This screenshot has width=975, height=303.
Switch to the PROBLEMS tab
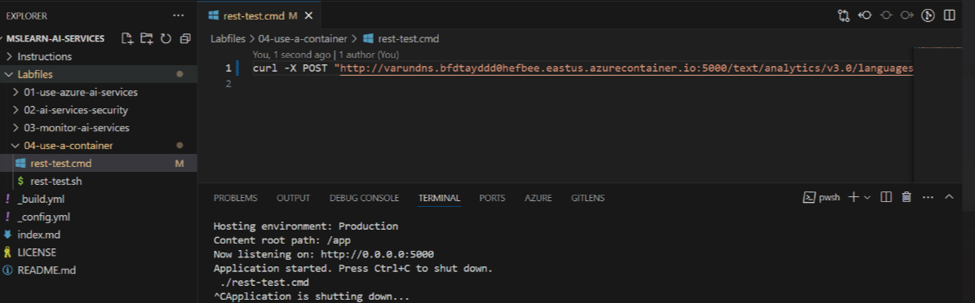point(235,198)
